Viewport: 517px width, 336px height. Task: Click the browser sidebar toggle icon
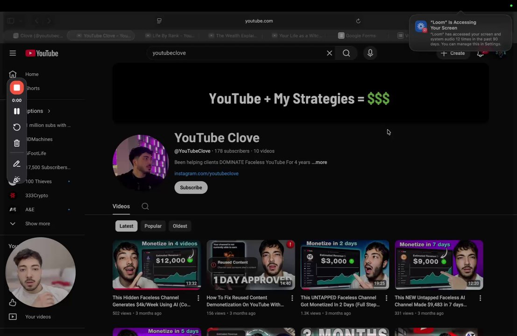[11, 21]
